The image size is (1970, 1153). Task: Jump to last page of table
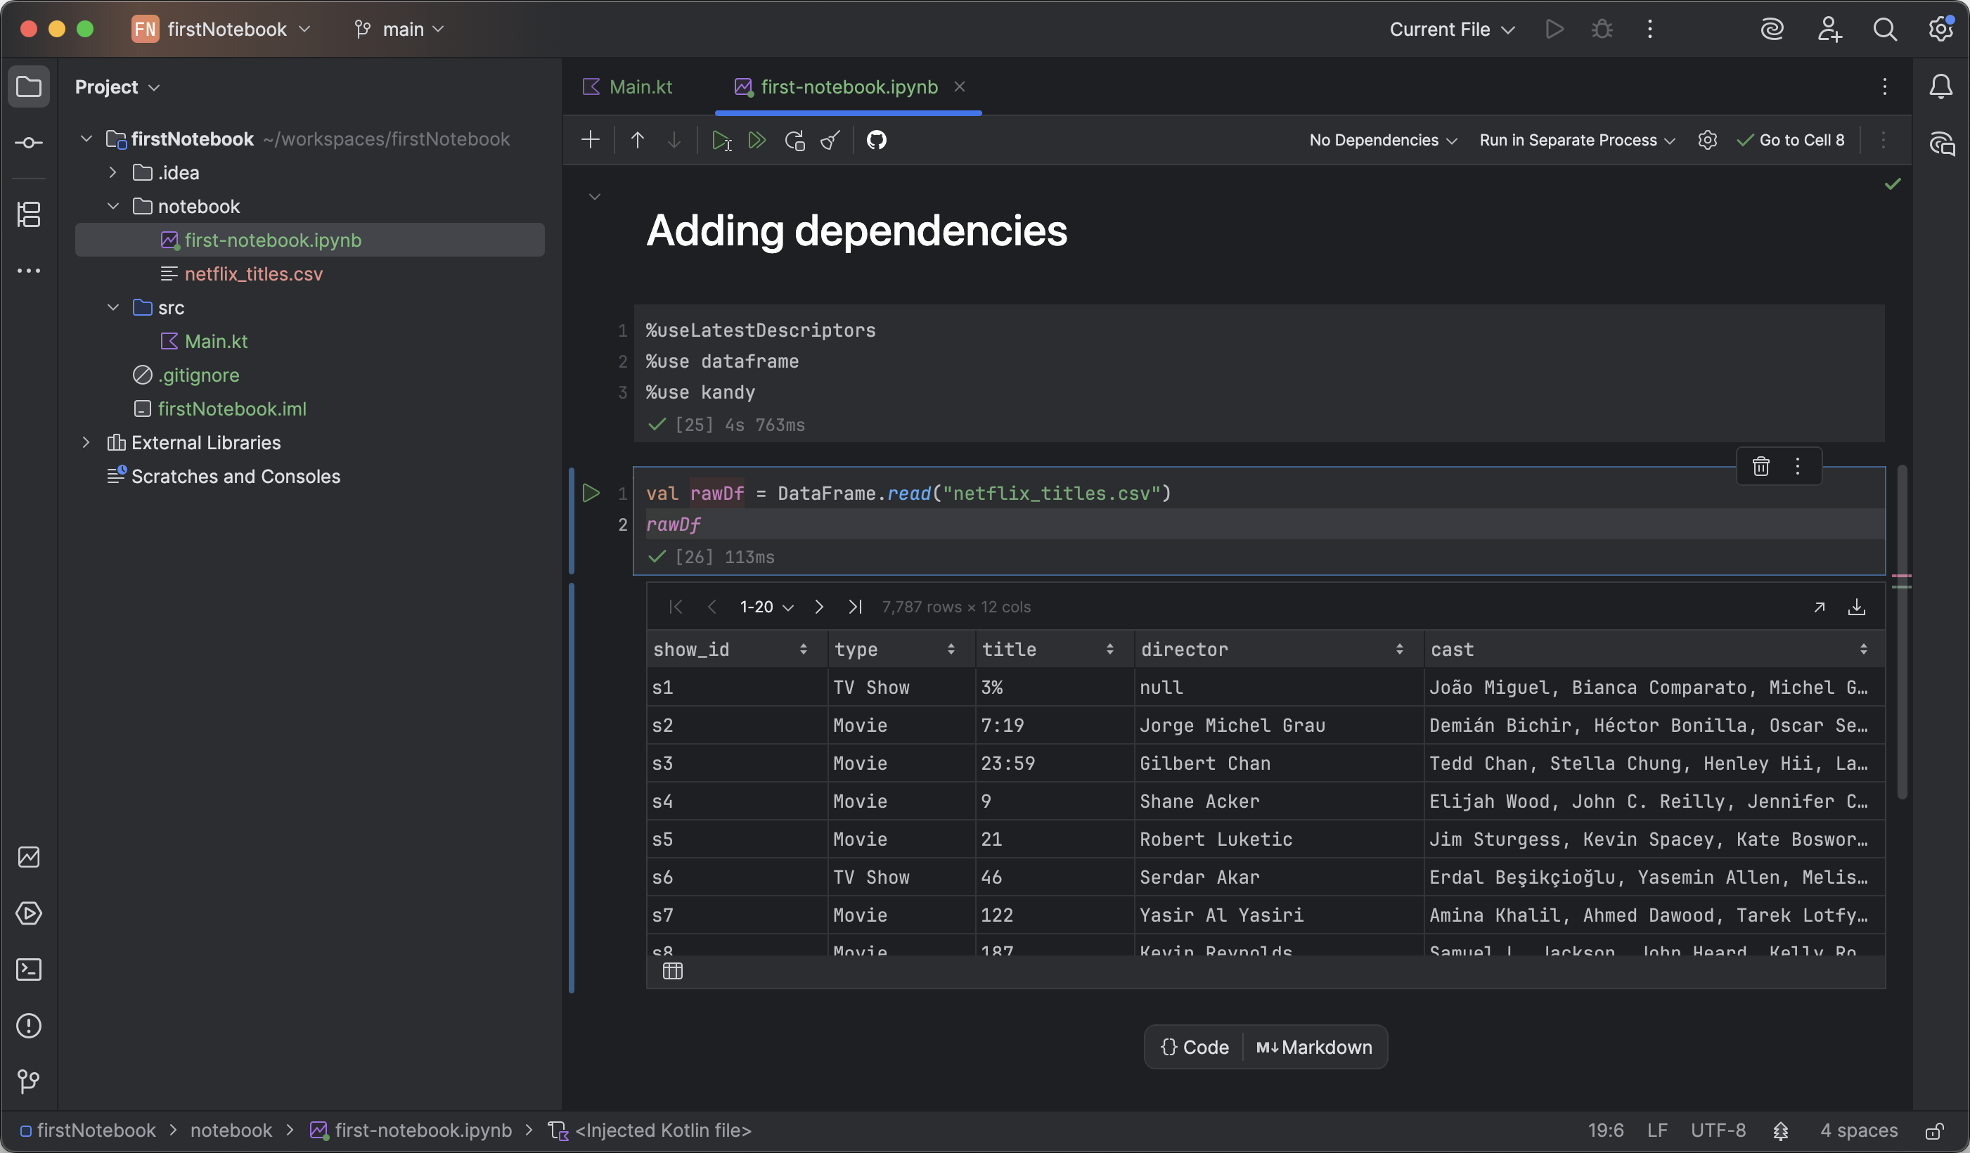tap(855, 607)
